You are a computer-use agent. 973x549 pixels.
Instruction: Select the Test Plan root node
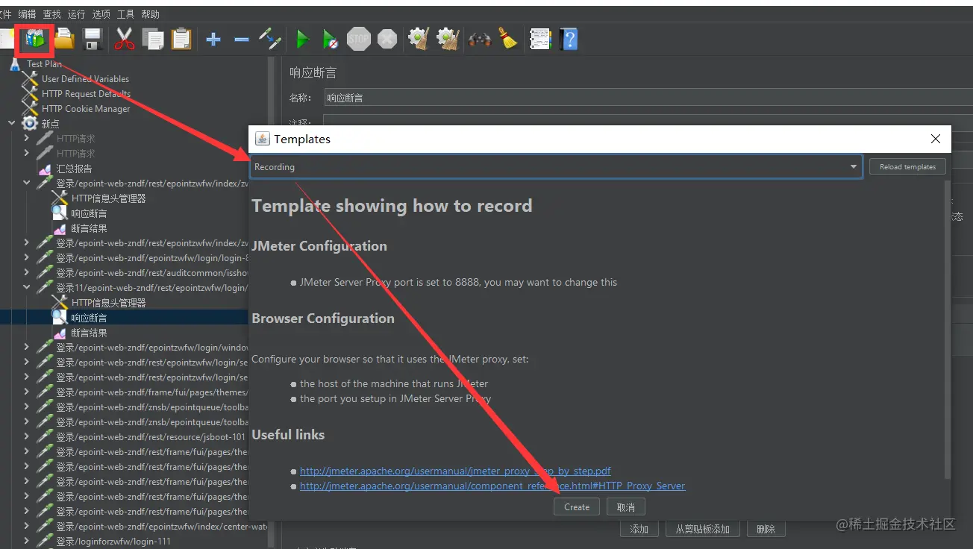[44, 63]
